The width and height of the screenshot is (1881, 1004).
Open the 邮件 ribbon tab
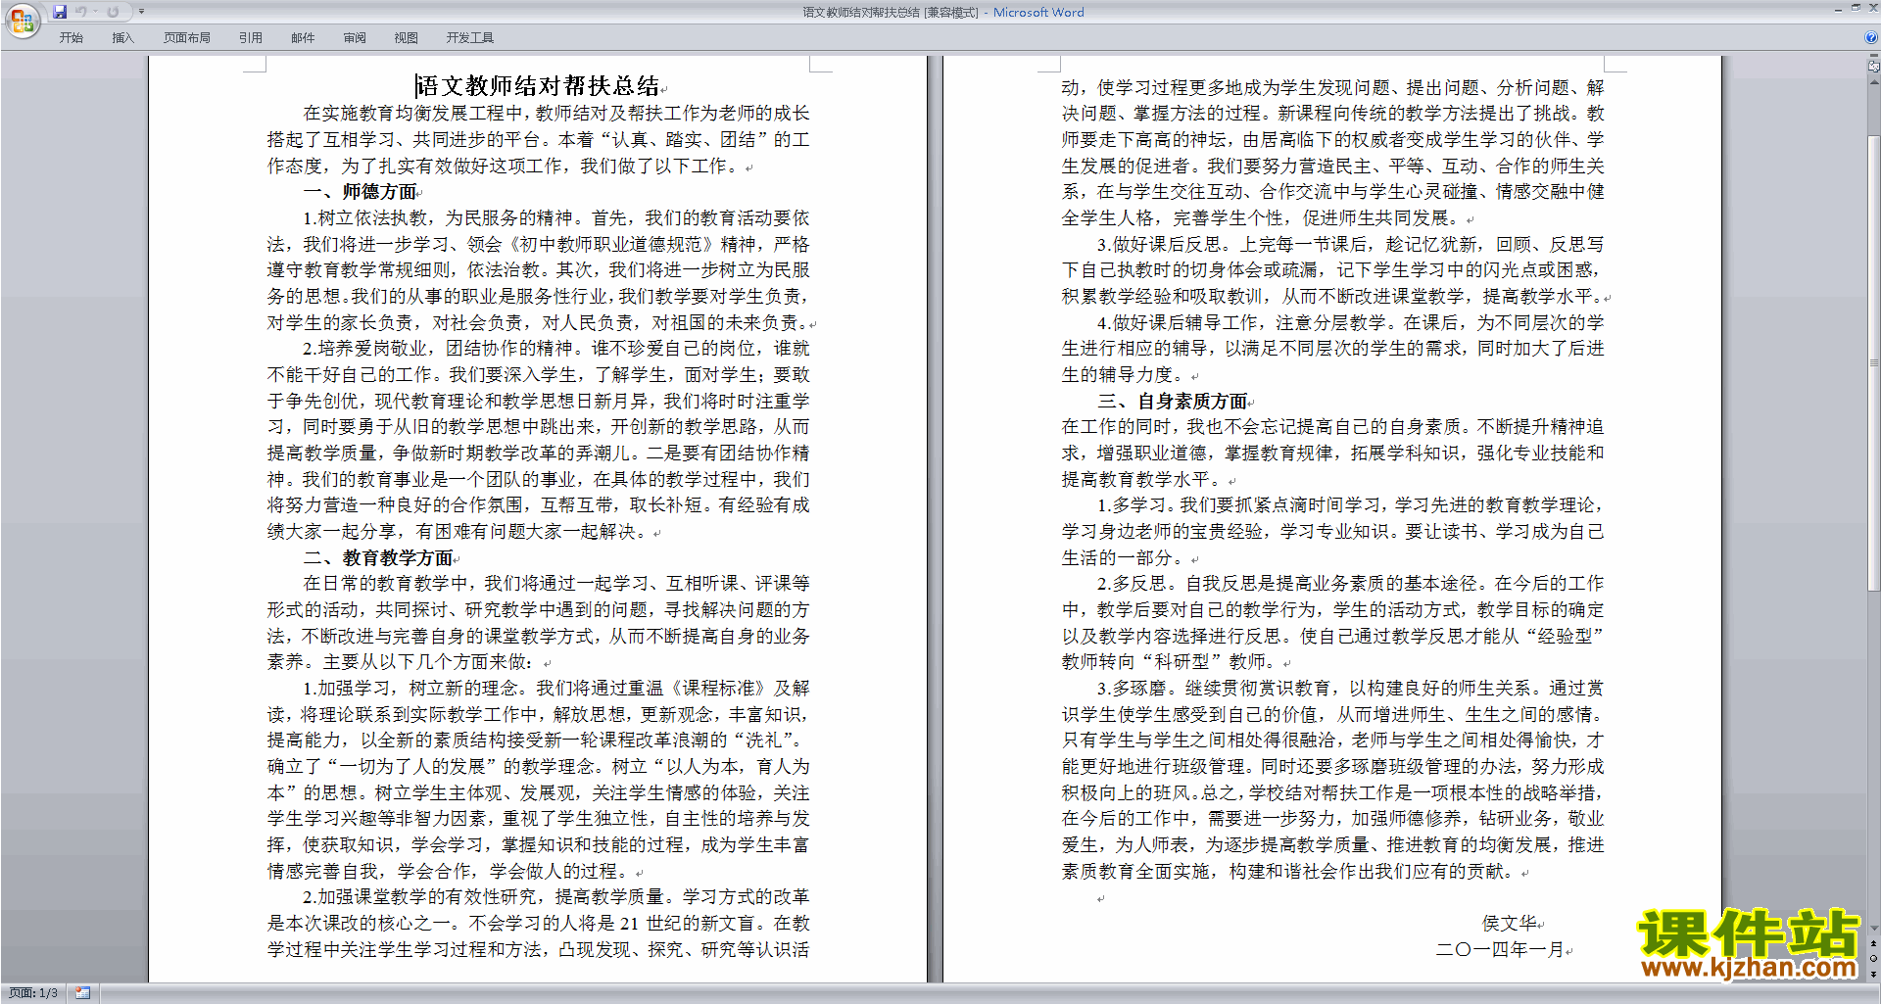coord(303,38)
